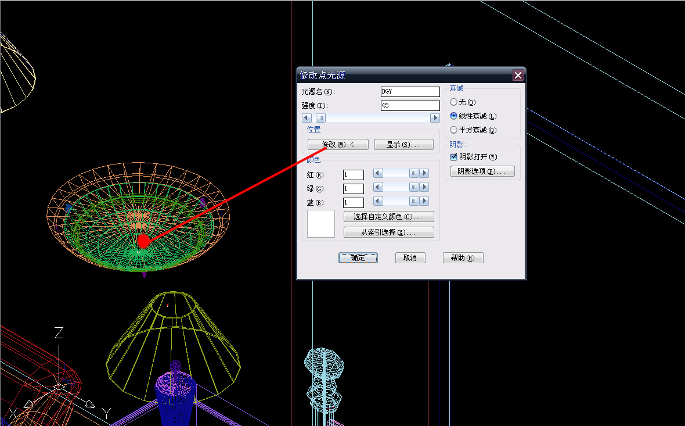Click the right arrow of the green slider

pos(424,187)
